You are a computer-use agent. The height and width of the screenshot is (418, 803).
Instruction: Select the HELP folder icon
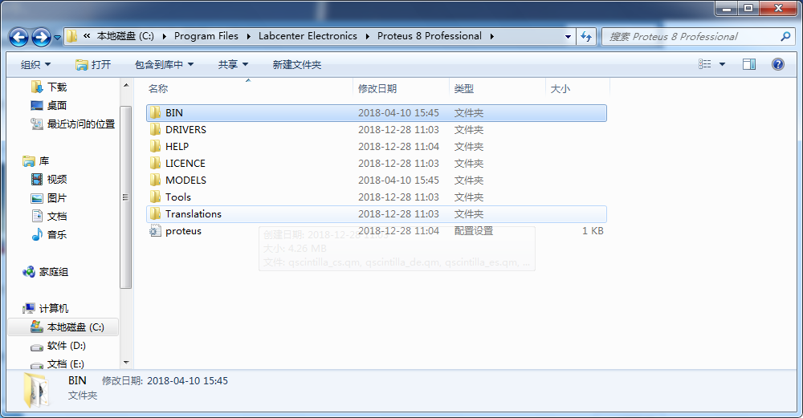point(155,146)
